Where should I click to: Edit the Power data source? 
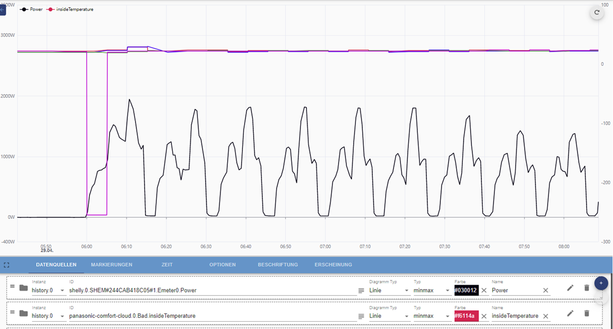[570, 288]
